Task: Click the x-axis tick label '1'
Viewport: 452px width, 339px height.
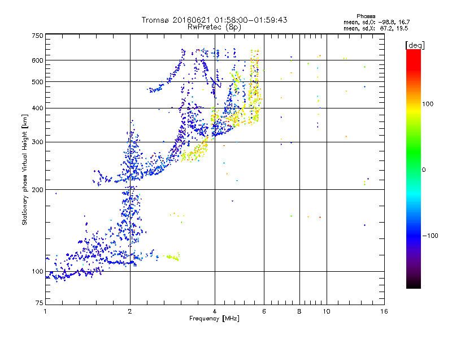Action: [45, 311]
